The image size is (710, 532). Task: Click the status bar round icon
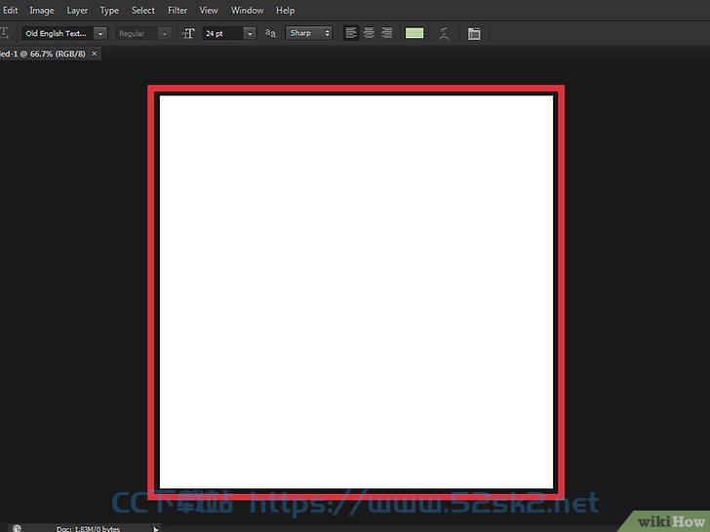point(17,528)
